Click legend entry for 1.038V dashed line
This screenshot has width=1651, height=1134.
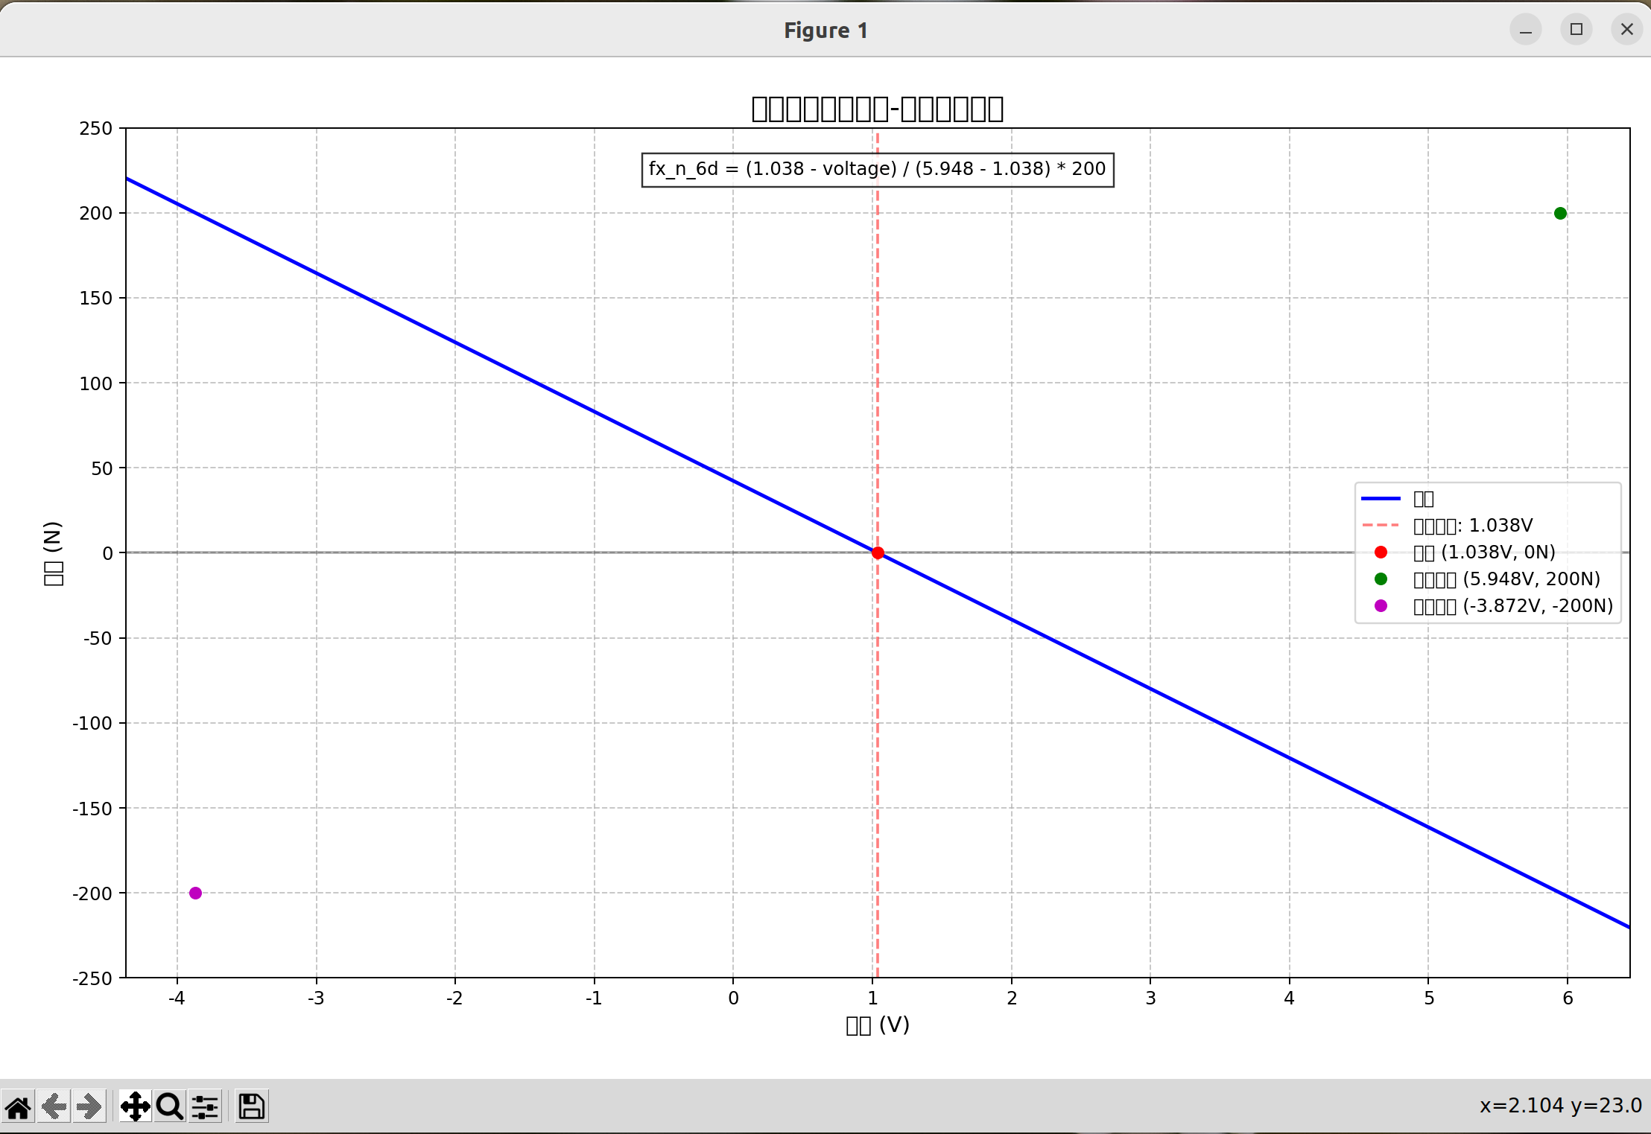pyautogui.click(x=1471, y=526)
